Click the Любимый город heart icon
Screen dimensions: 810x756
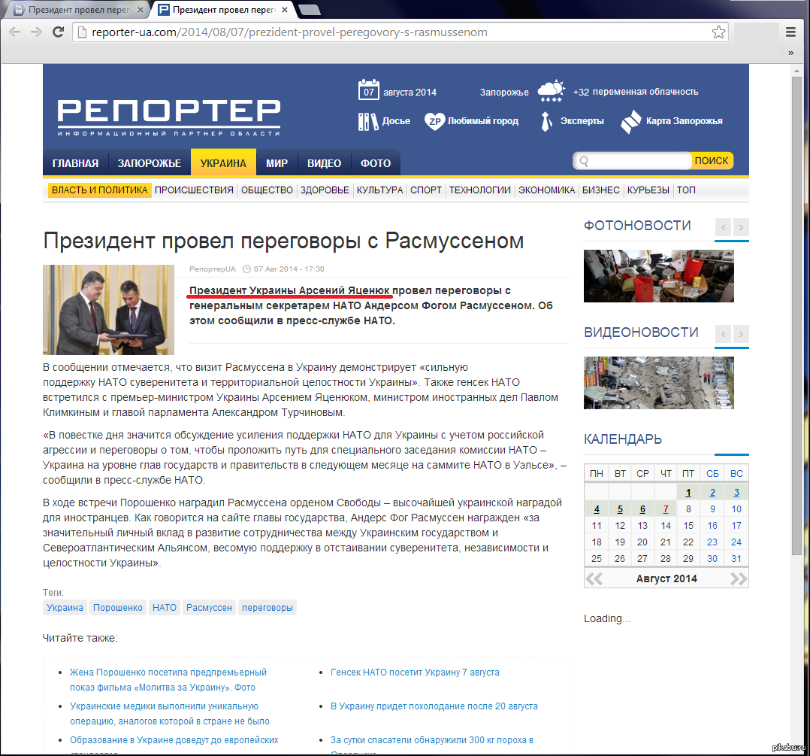(434, 121)
